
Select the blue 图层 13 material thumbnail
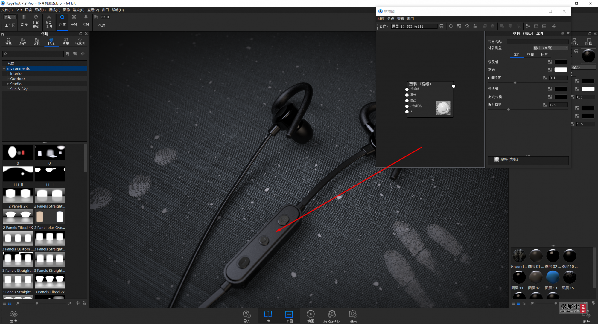[553, 277]
